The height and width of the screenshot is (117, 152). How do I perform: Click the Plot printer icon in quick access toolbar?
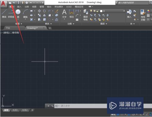(27, 3)
